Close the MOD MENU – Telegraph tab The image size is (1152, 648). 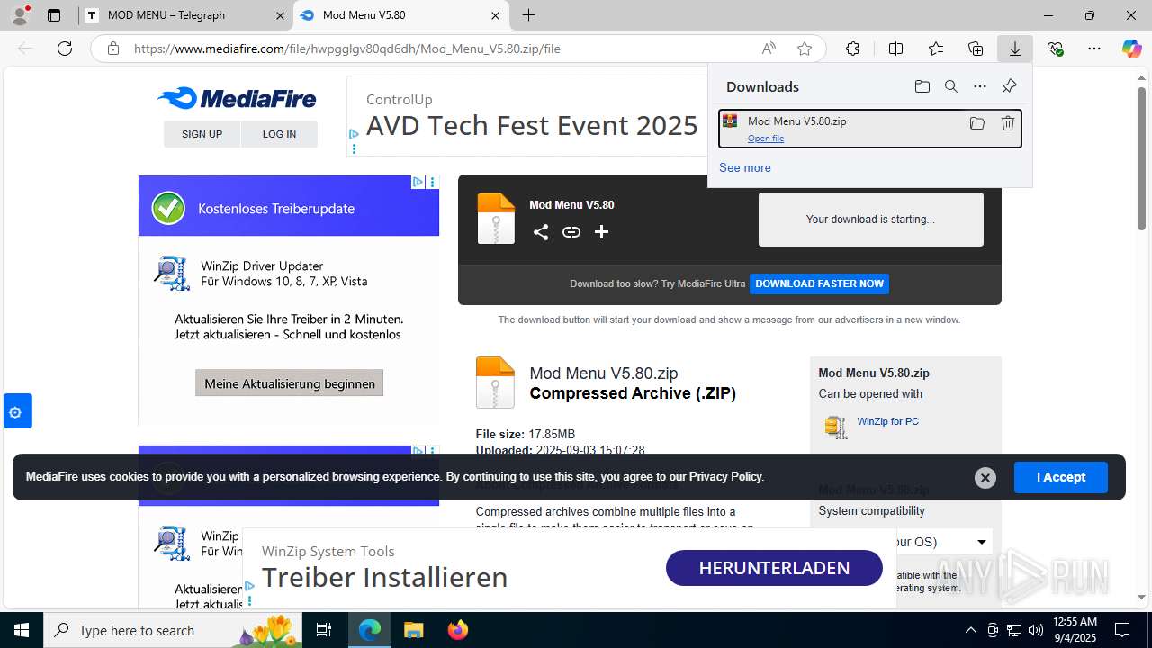click(280, 15)
